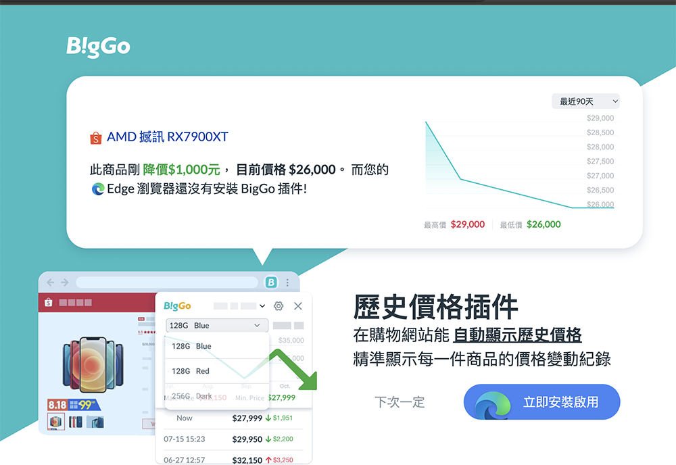Viewport: 676px width, 465px height.
Task: Click the 降價$1,000元 green text
Action: point(181,170)
